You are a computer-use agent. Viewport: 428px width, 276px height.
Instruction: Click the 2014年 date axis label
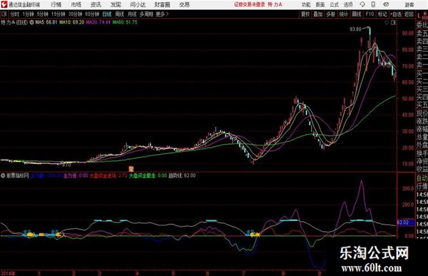[9, 273]
